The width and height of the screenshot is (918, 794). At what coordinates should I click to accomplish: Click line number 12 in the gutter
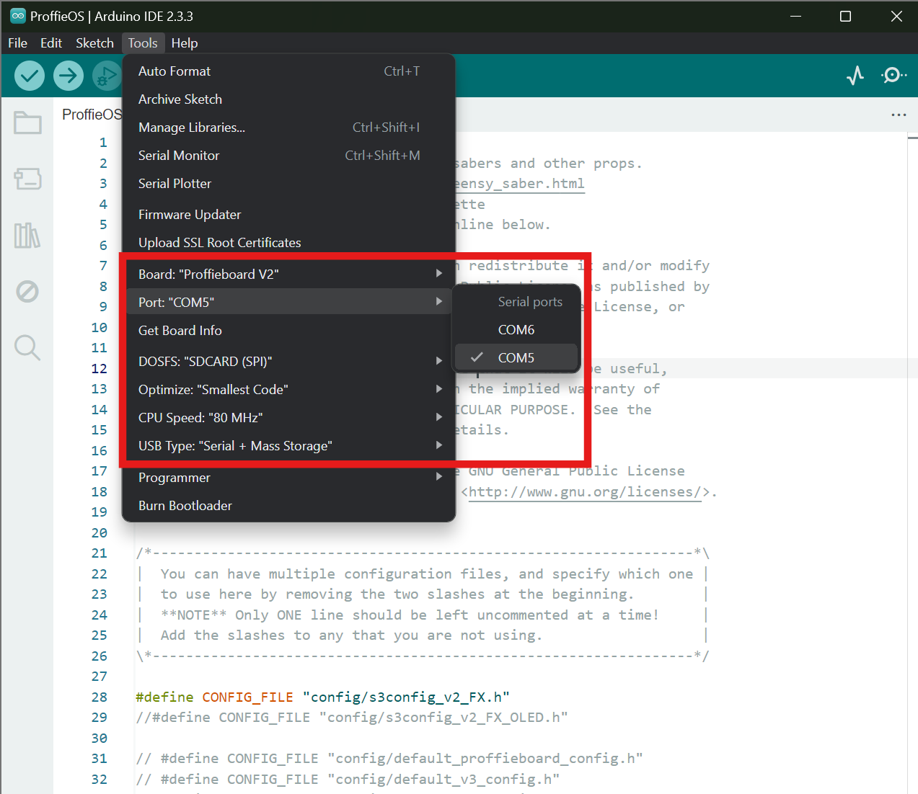point(100,369)
